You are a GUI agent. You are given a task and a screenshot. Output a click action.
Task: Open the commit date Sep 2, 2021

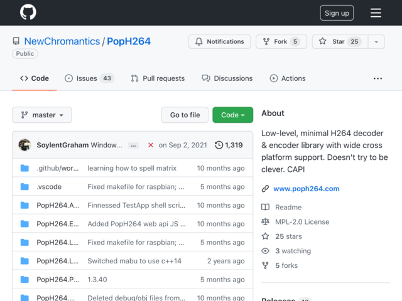click(x=183, y=145)
